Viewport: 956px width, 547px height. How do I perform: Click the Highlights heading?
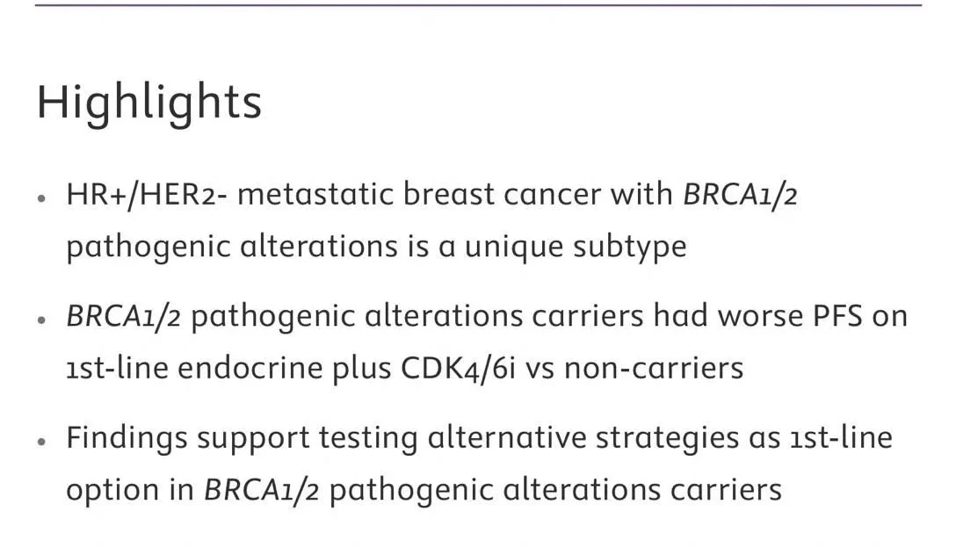pos(149,103)
